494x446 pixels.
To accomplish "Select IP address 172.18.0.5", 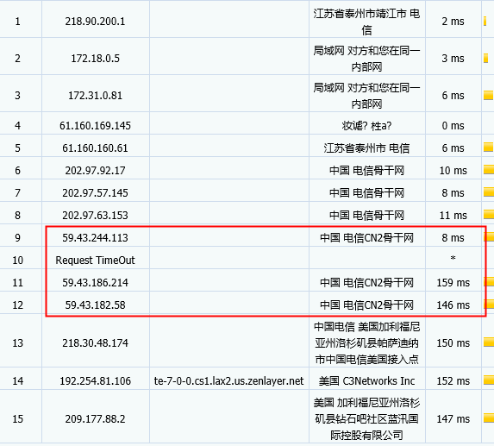I will pos(95,59).
